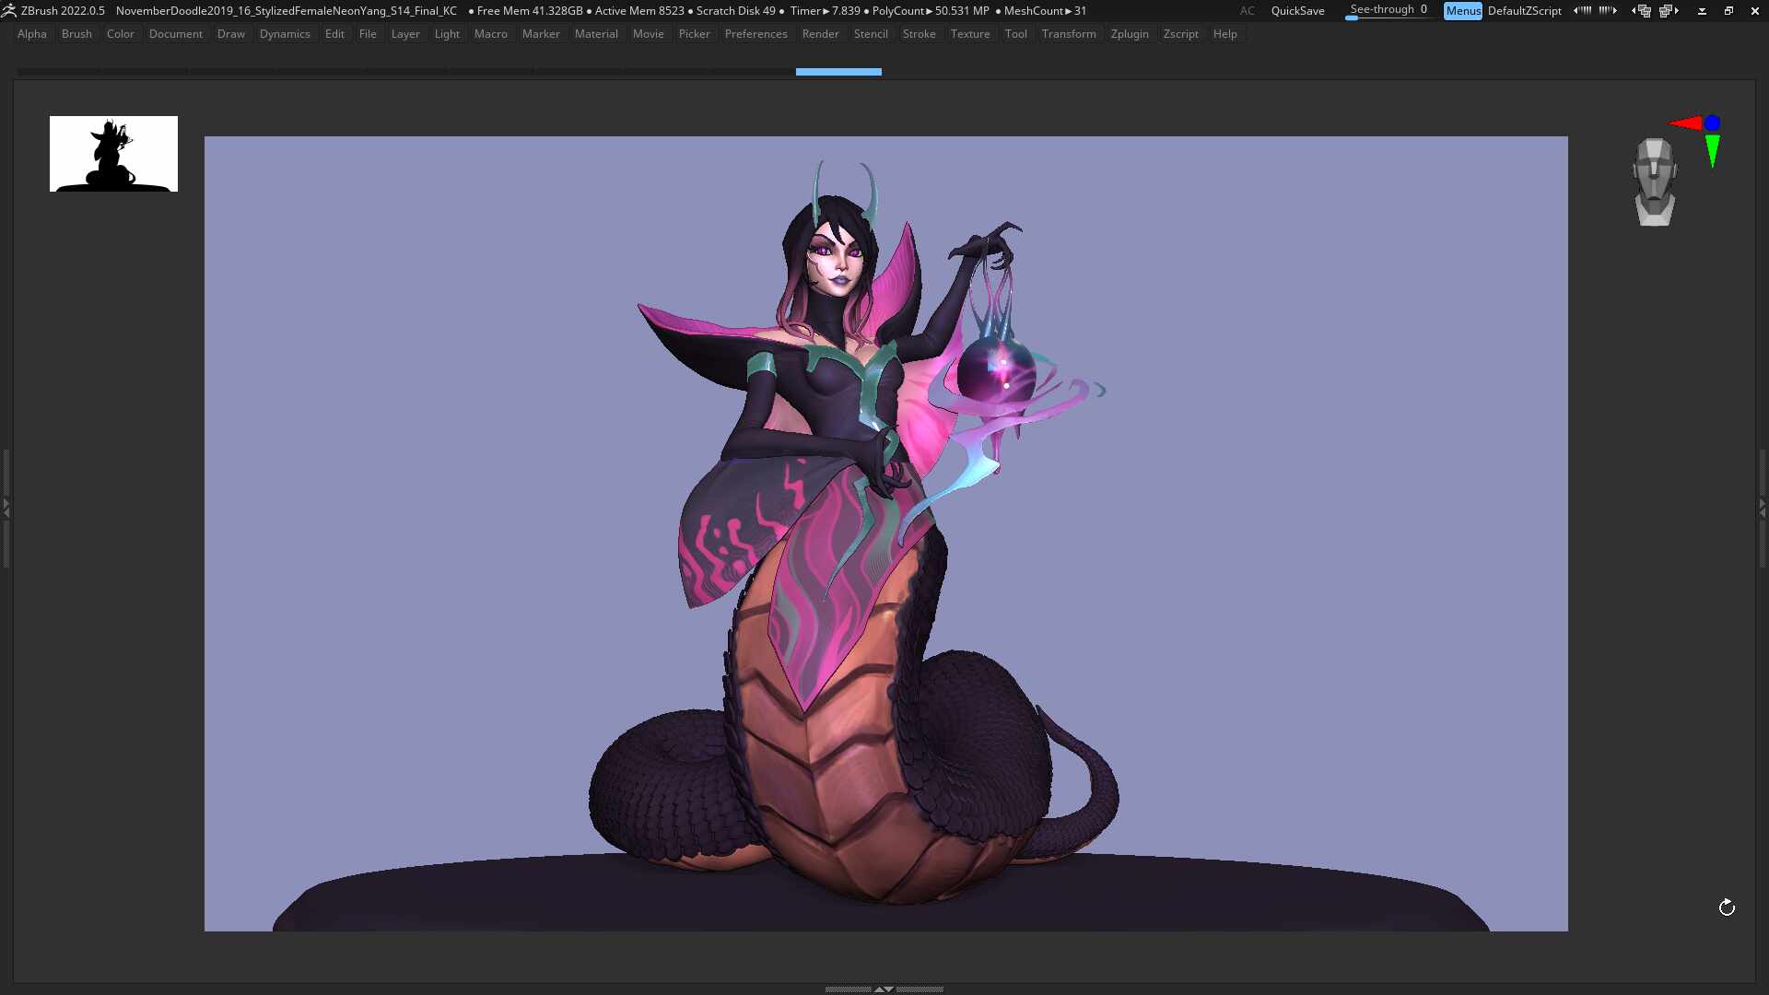Load the next UI layout arrow icon
Screen dimensions: 1769x995
point(1669,11)
